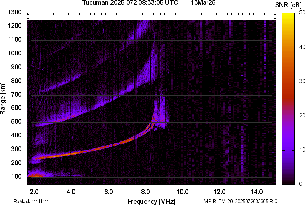Click the 800 range tick label
Viewport: 305px width, 205px height.
tap(16, 80)
